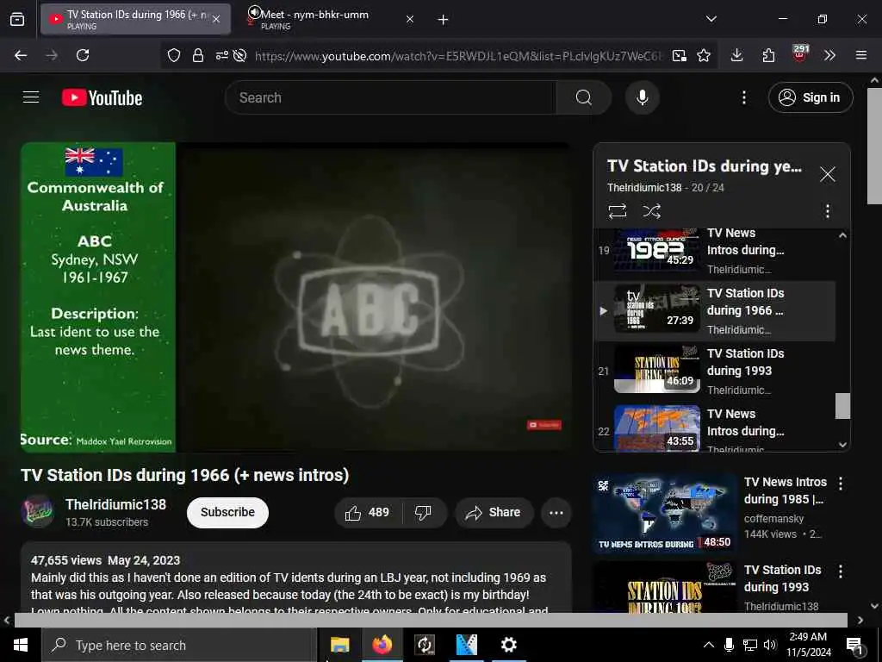The image size is (882, 662).
Task: Click the video player area
Action: click(x=296, y=297)
